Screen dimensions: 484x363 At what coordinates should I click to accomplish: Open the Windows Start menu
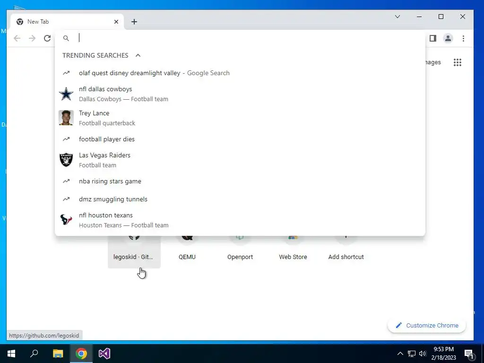[11, 354]
